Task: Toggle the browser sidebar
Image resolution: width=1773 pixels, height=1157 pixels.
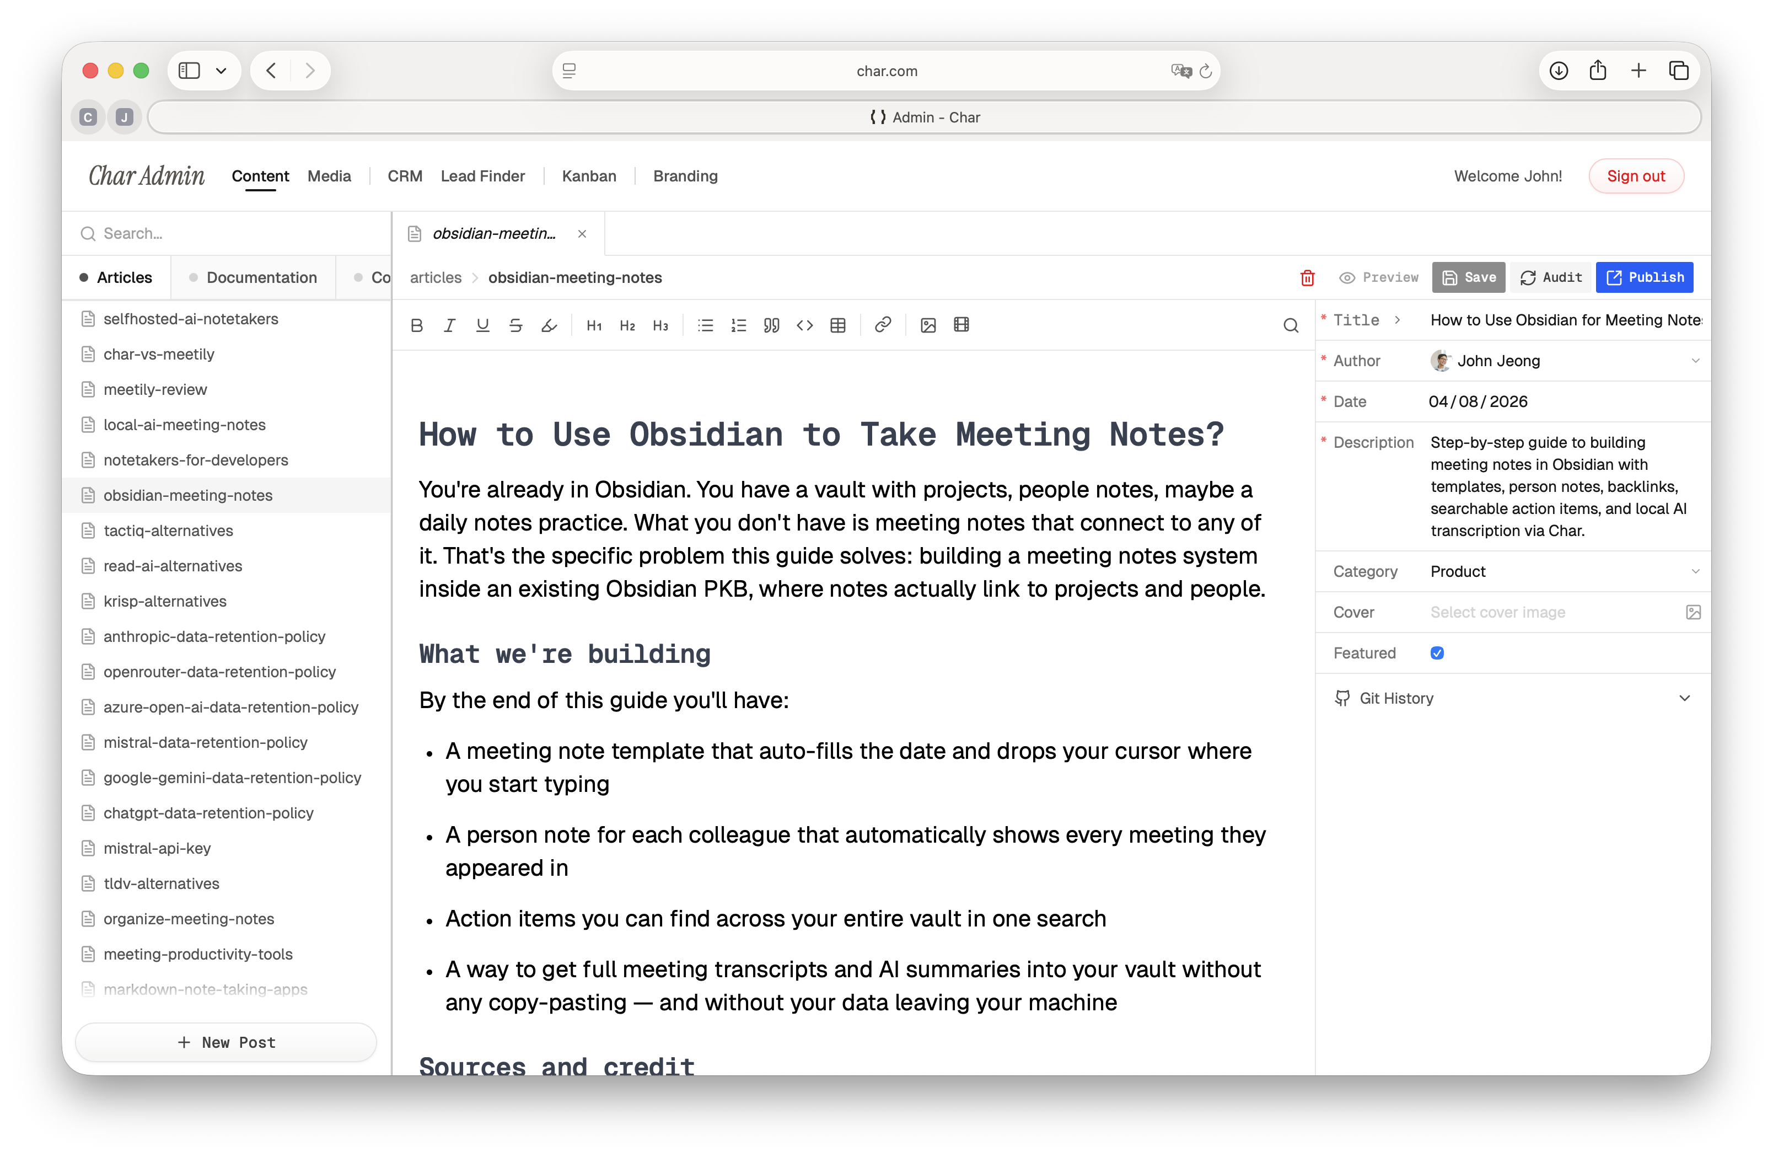Action: click(189, 71)
